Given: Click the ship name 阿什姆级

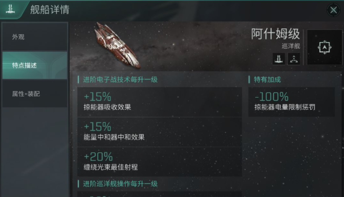Looking at the screenshot, I should point(275,34).
